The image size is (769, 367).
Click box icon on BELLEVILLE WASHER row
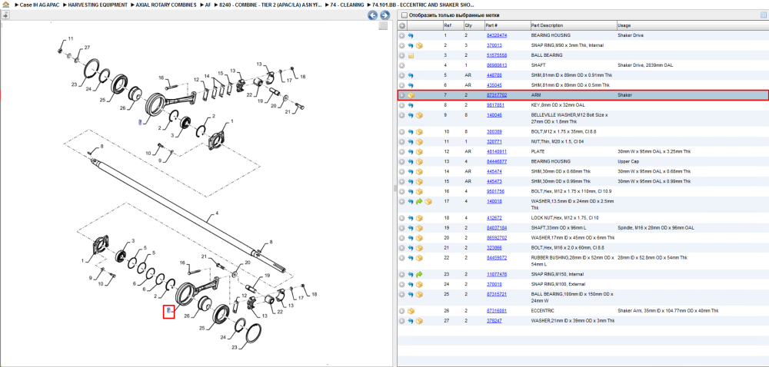tap(420, 115)
